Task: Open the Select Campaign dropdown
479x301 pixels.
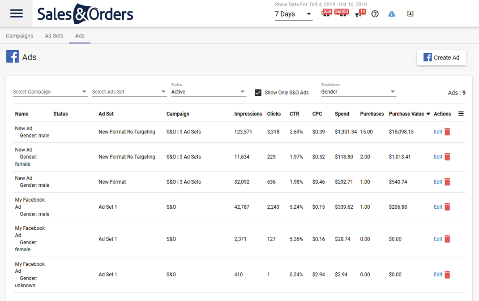Action: (49, 91)
